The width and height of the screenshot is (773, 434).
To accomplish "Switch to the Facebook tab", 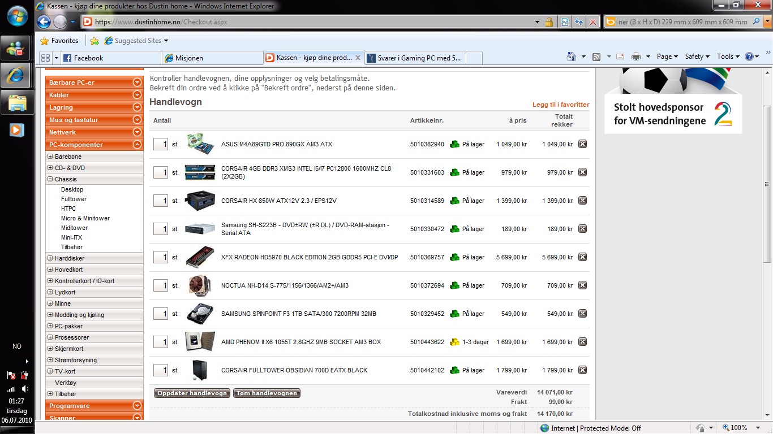I will tap(110, 58).
